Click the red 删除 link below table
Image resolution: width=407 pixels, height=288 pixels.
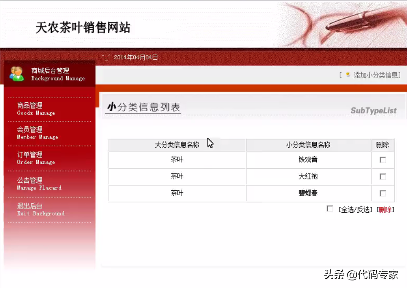(385, 209)
